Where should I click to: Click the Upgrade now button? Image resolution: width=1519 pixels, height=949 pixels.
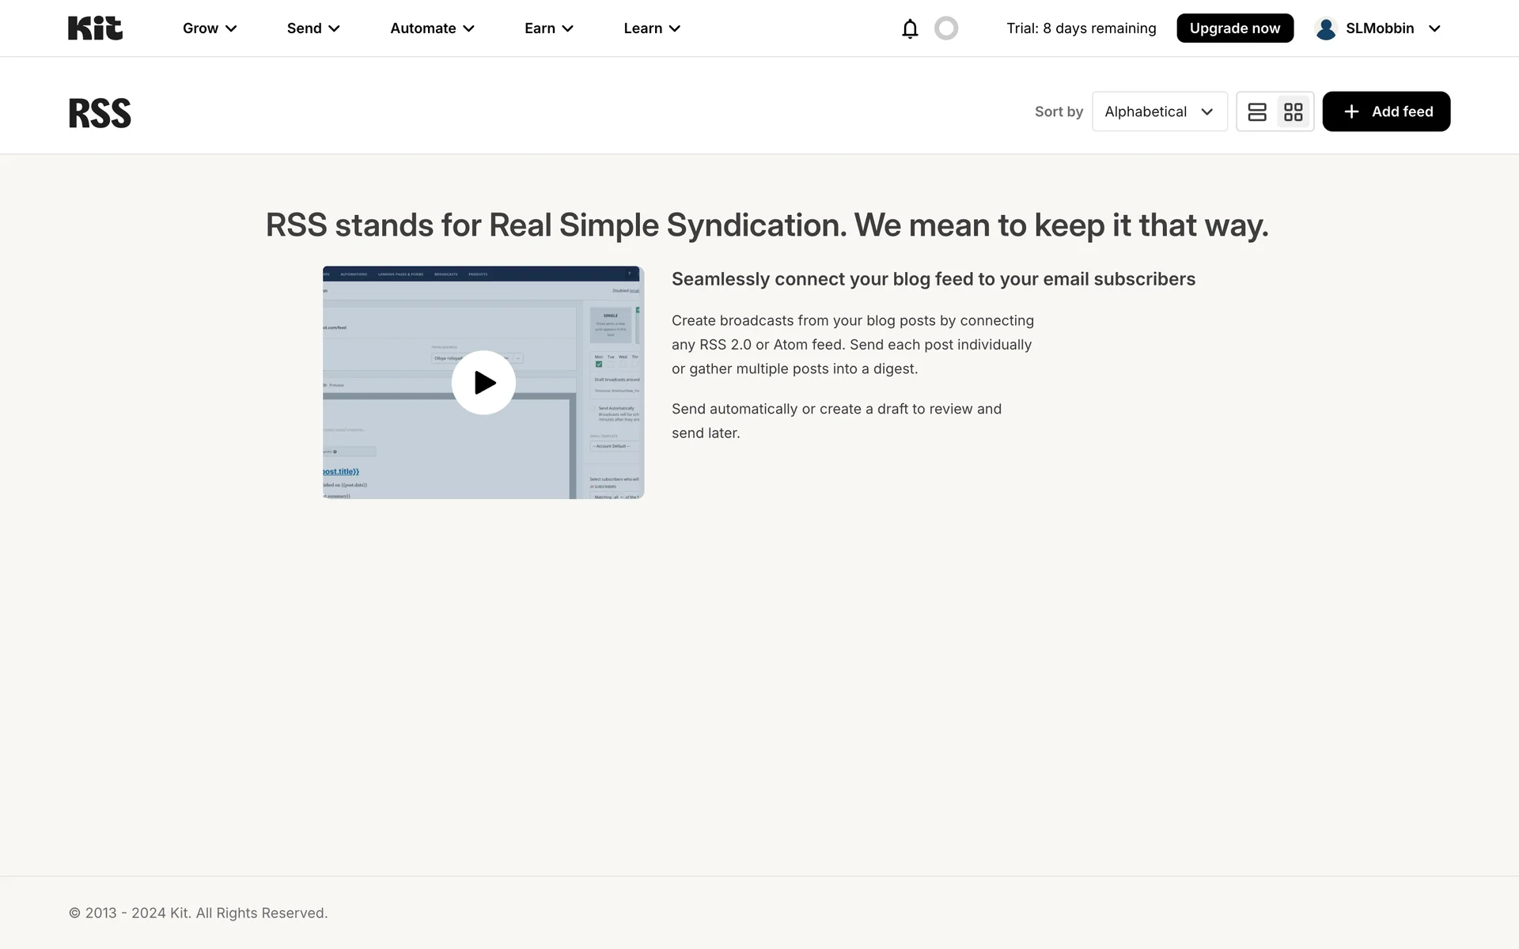pyautogui.click(x=1234, y=28)
